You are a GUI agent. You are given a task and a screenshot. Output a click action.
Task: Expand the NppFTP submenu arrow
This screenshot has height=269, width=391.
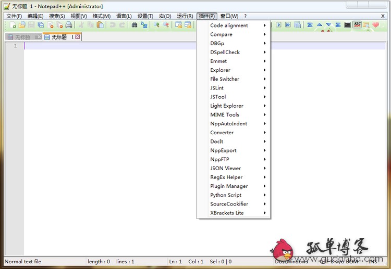[x=264, y=159]
